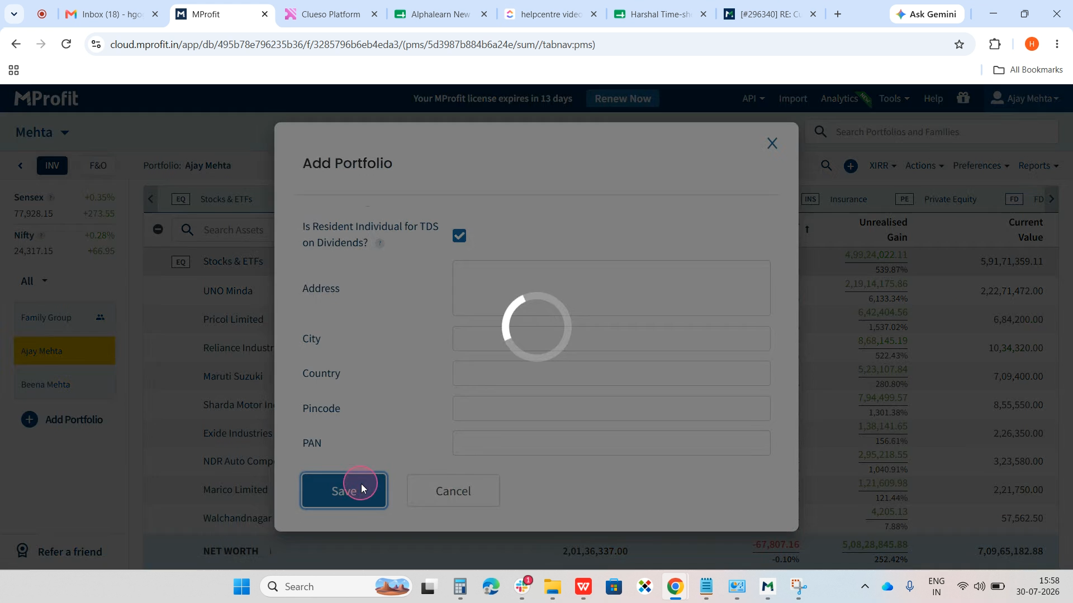Open Microsoft Edge from taskbar
This screenshot has width=1073, height=603.
point(491,587)
